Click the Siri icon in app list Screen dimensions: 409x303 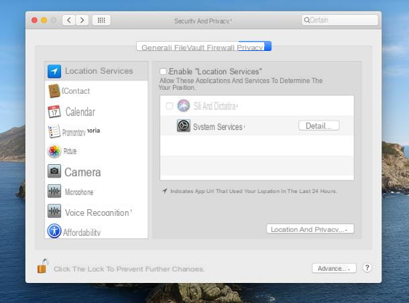tap(184, 106)
